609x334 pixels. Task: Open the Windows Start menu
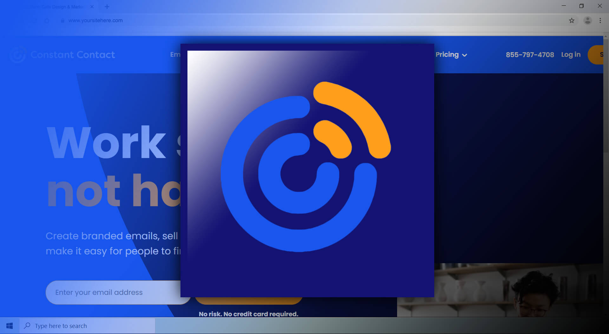tap(10, 326)
